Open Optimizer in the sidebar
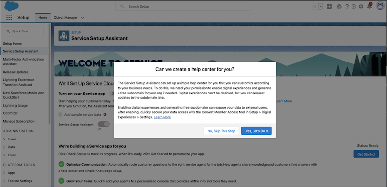387x187 pixels. (10, 113)
